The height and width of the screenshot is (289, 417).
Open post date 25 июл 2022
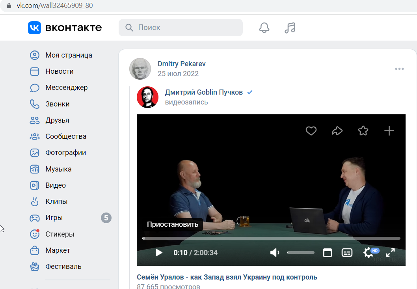click(178, 74)
